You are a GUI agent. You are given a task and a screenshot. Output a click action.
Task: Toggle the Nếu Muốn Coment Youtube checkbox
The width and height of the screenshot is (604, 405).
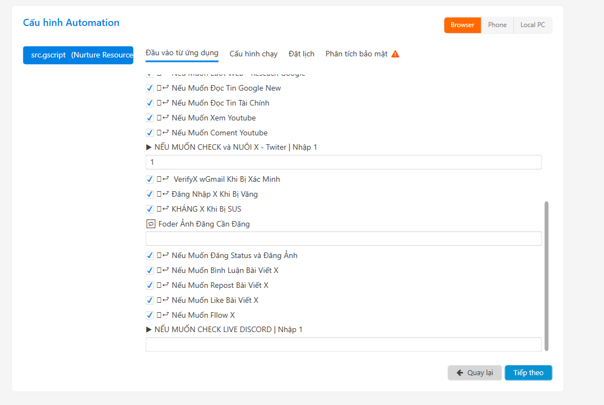tap(150, 133)
